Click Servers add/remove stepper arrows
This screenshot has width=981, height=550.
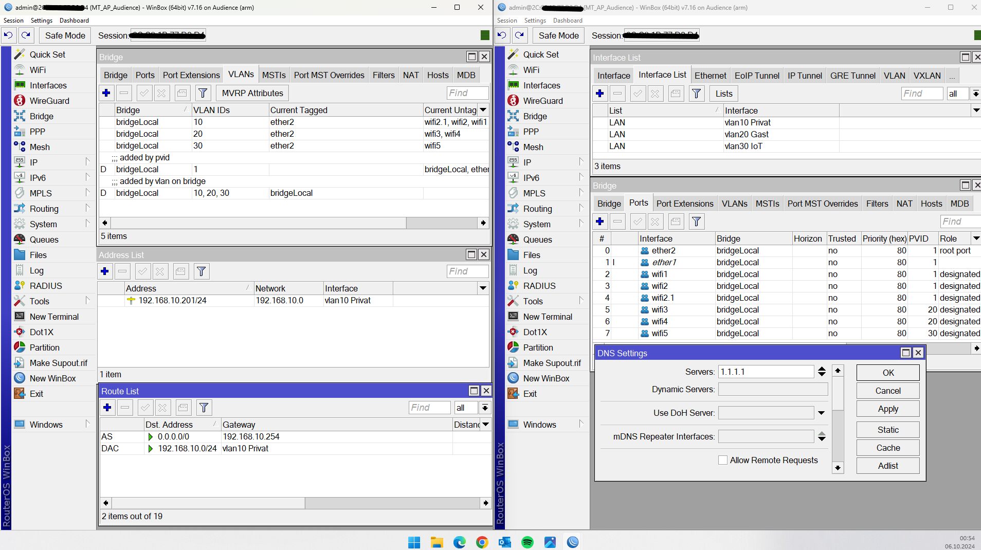pyautogui.click(x=822, y=372)
